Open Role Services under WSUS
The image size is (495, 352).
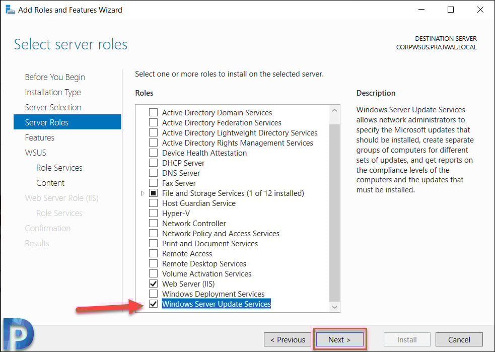(59, 168)
